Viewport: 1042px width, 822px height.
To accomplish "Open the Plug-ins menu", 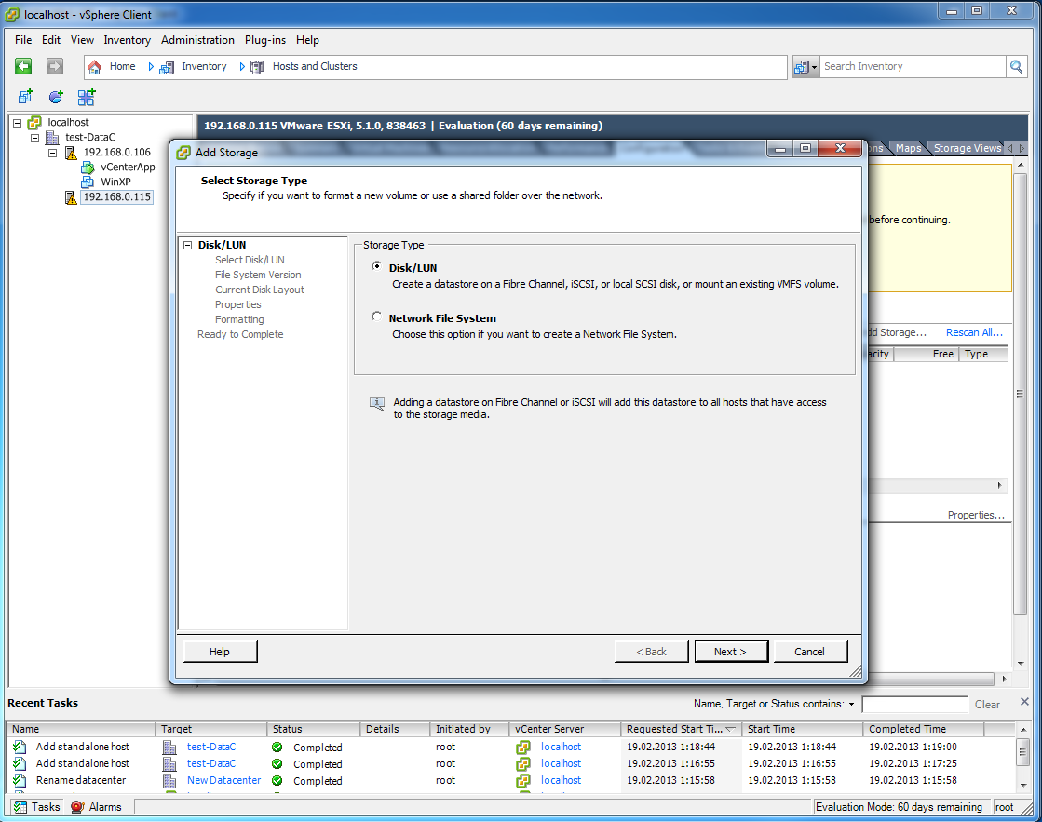I will 265,40.
